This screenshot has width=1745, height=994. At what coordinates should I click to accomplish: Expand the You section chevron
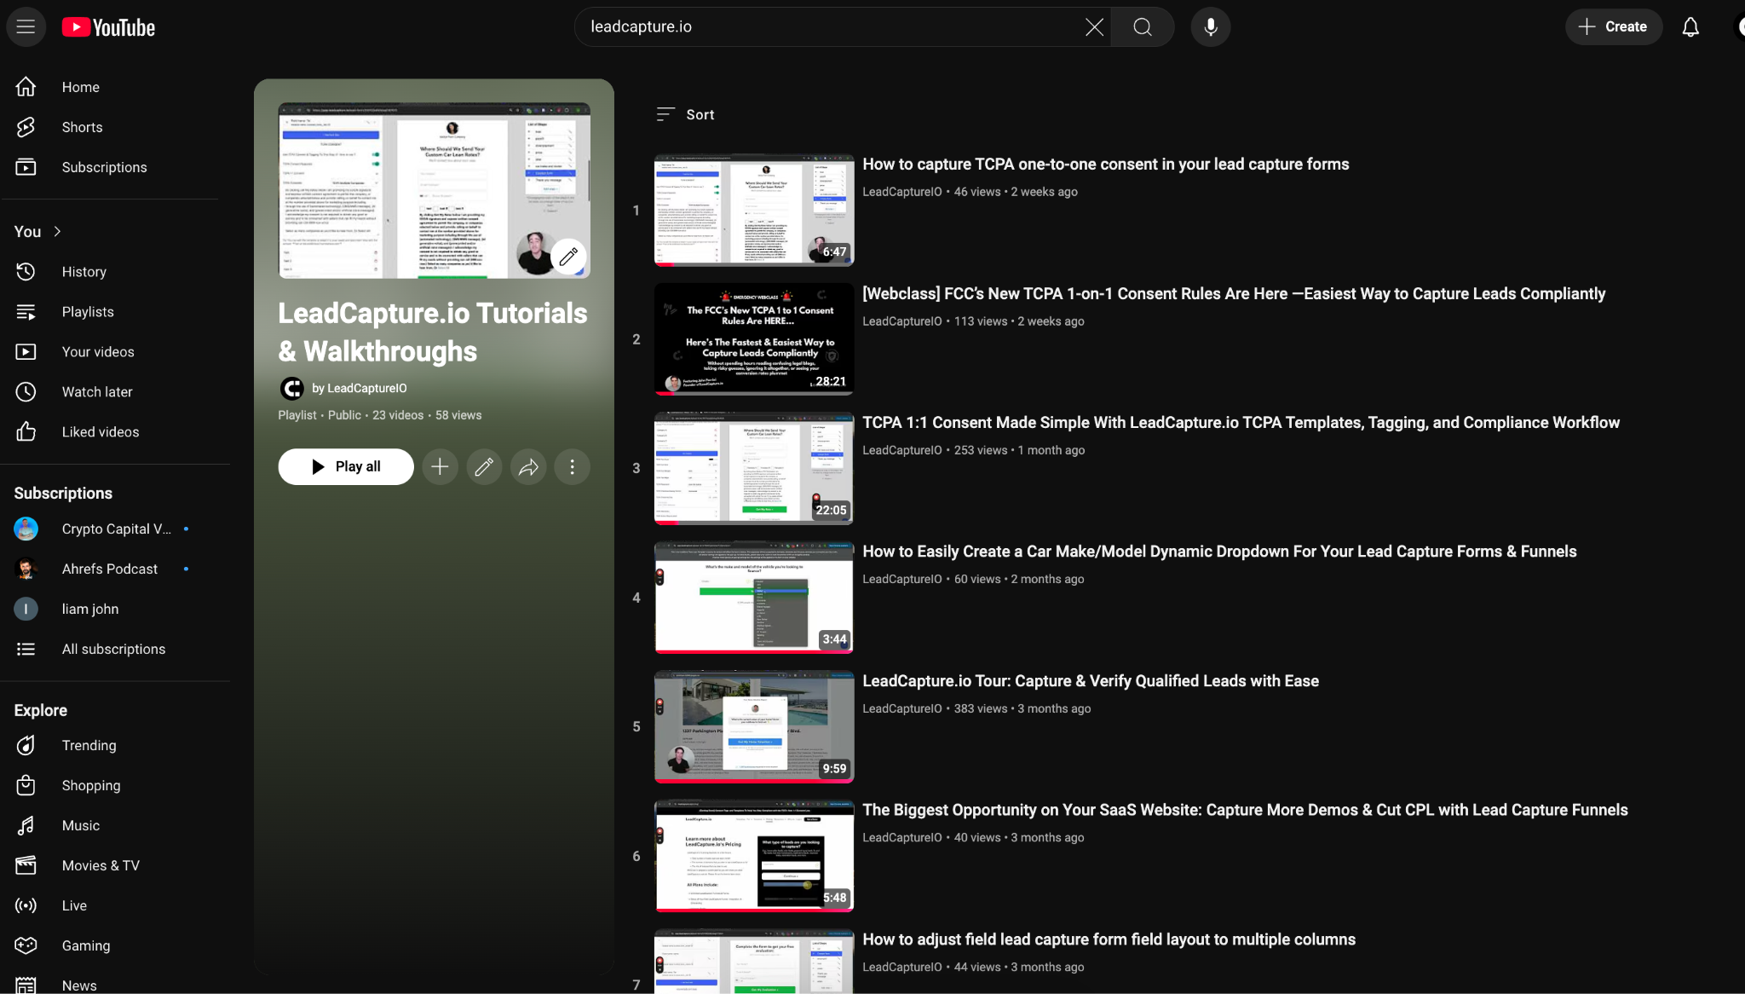click(x=57, y=232)
